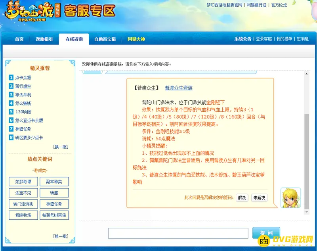Click the 转服 keyword button
The width and height of the screenshot is (317, 251).
(54, 193)
